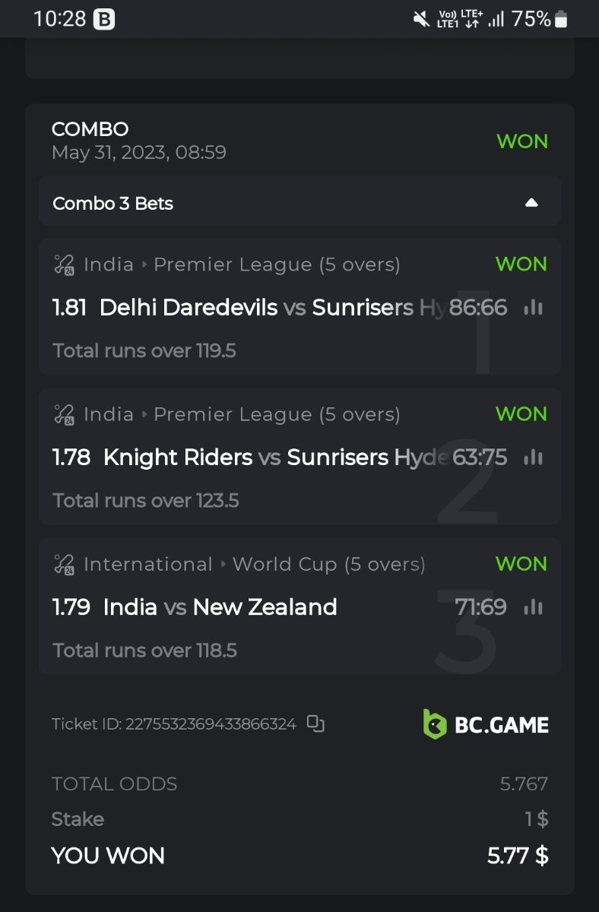Screen dimensions: 599x912
Task: Tap the cricket icon on World Cup bet
Action: coord(64,564)
